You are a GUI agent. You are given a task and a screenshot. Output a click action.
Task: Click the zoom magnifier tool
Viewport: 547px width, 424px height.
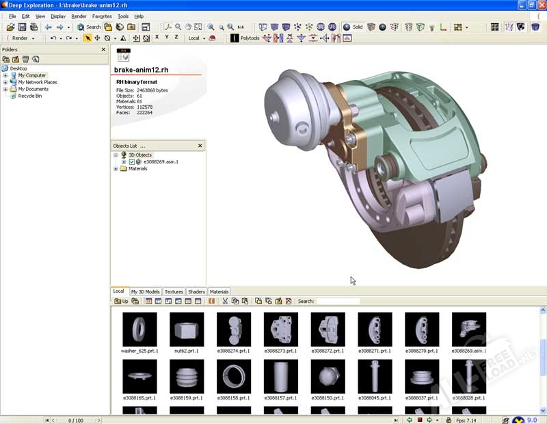(178, 27)
